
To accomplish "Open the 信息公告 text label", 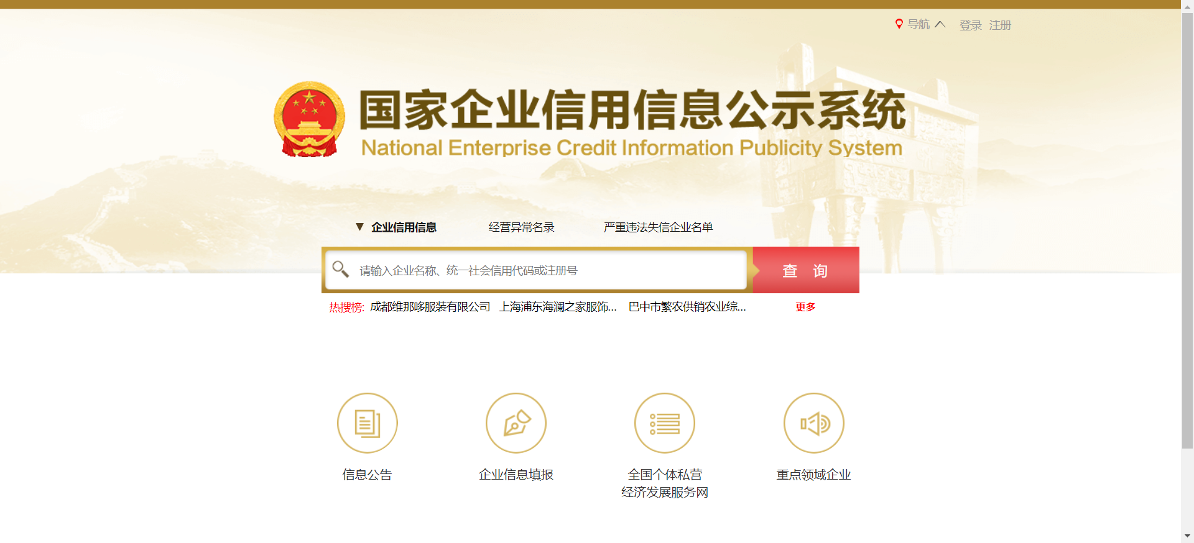I will pos(367,475).
